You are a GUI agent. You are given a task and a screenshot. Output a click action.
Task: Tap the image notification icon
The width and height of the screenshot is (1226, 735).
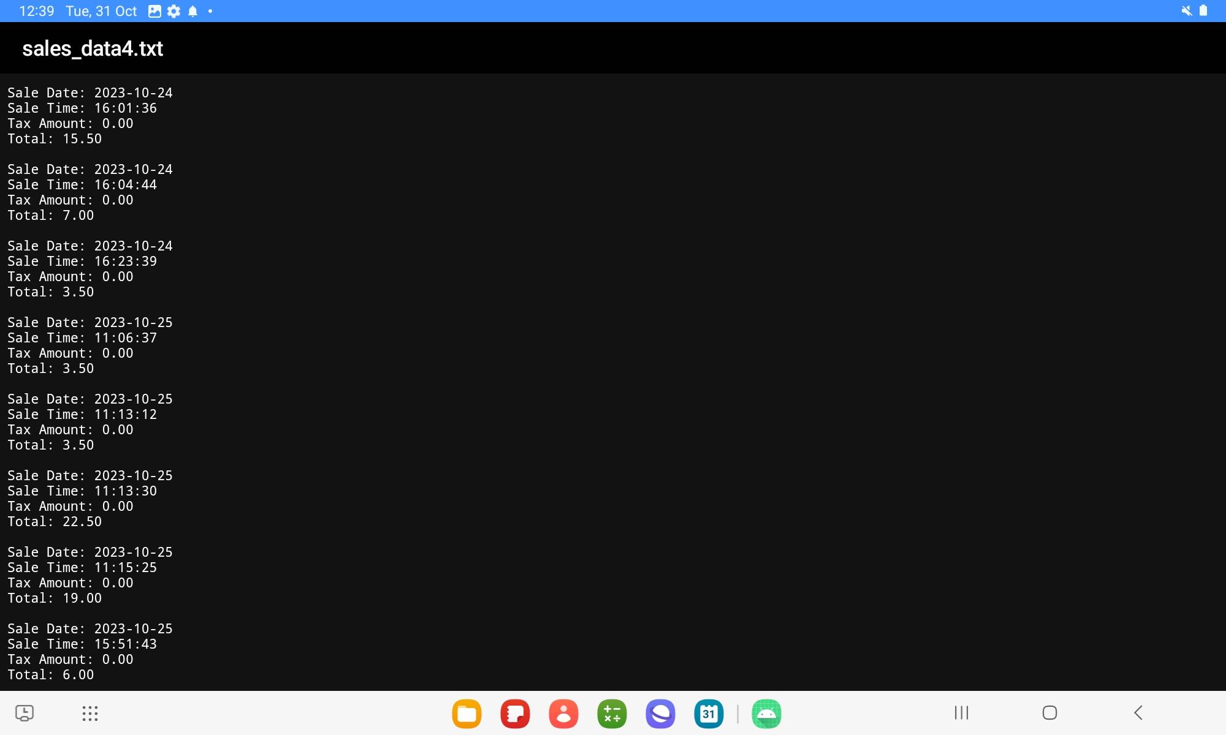(x=154, y=11)
